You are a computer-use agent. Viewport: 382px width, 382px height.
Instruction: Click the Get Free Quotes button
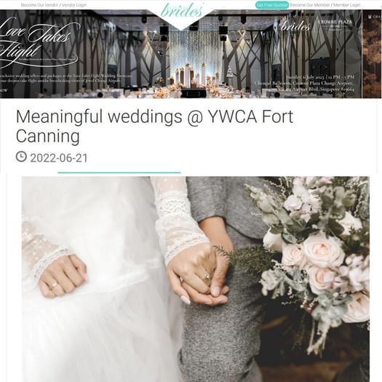272,5
